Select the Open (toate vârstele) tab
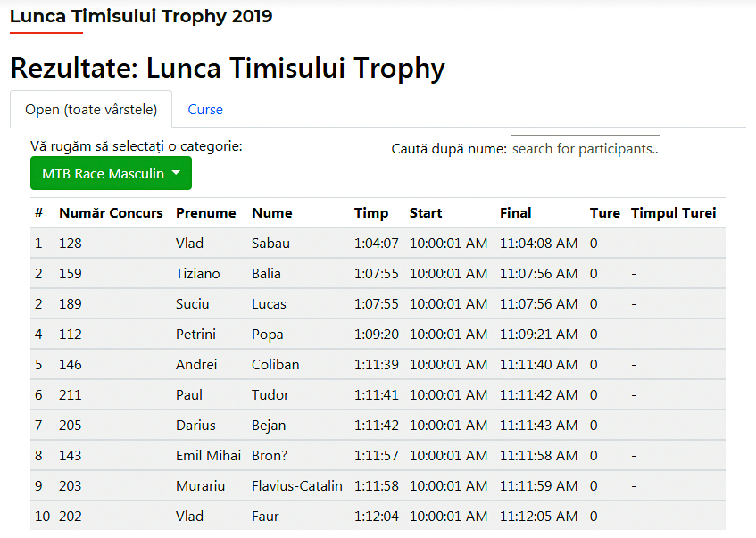The image size is (756, 538). coord(91,110)
